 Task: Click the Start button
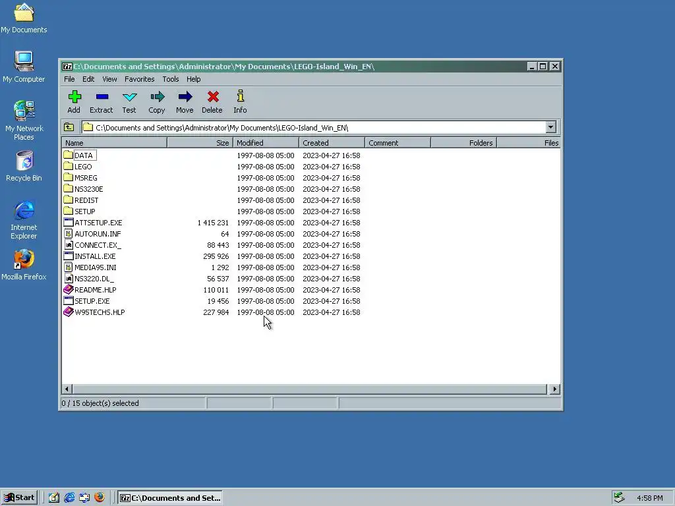(19, 498)
